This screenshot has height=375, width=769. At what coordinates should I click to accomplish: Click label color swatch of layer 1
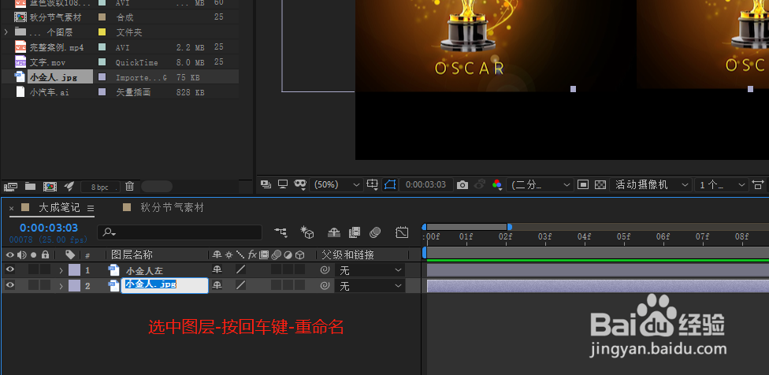(74, 270)
